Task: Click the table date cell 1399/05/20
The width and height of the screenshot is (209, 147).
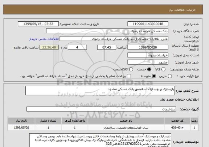Action: [x=21, y=127]
